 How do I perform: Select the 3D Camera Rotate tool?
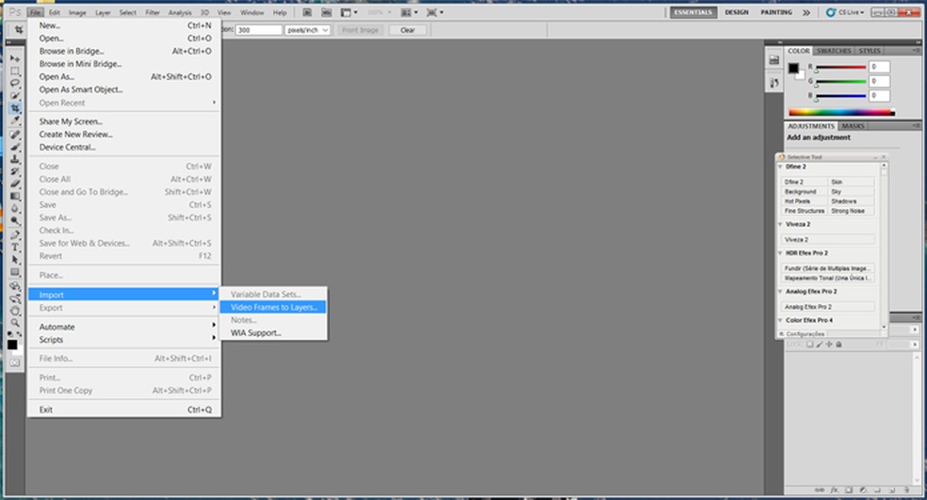(15, 298)
